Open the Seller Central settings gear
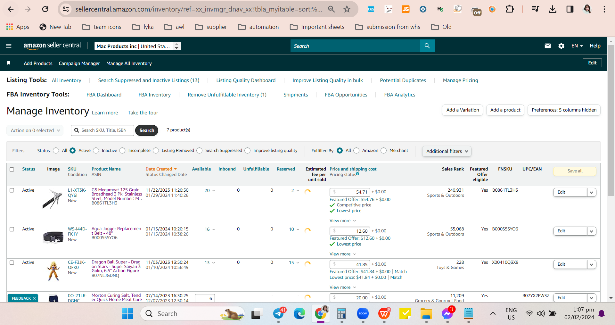This screenshot has height=325, width=615. (561, 46)
